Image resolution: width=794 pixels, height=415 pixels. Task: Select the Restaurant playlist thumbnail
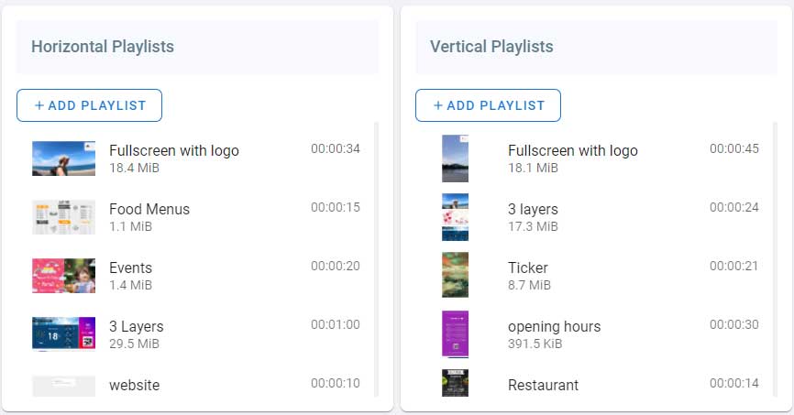point(455,383)
